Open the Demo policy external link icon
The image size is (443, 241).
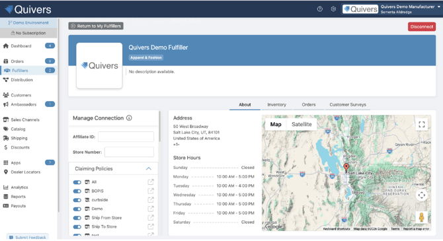[x=151, y=209]
